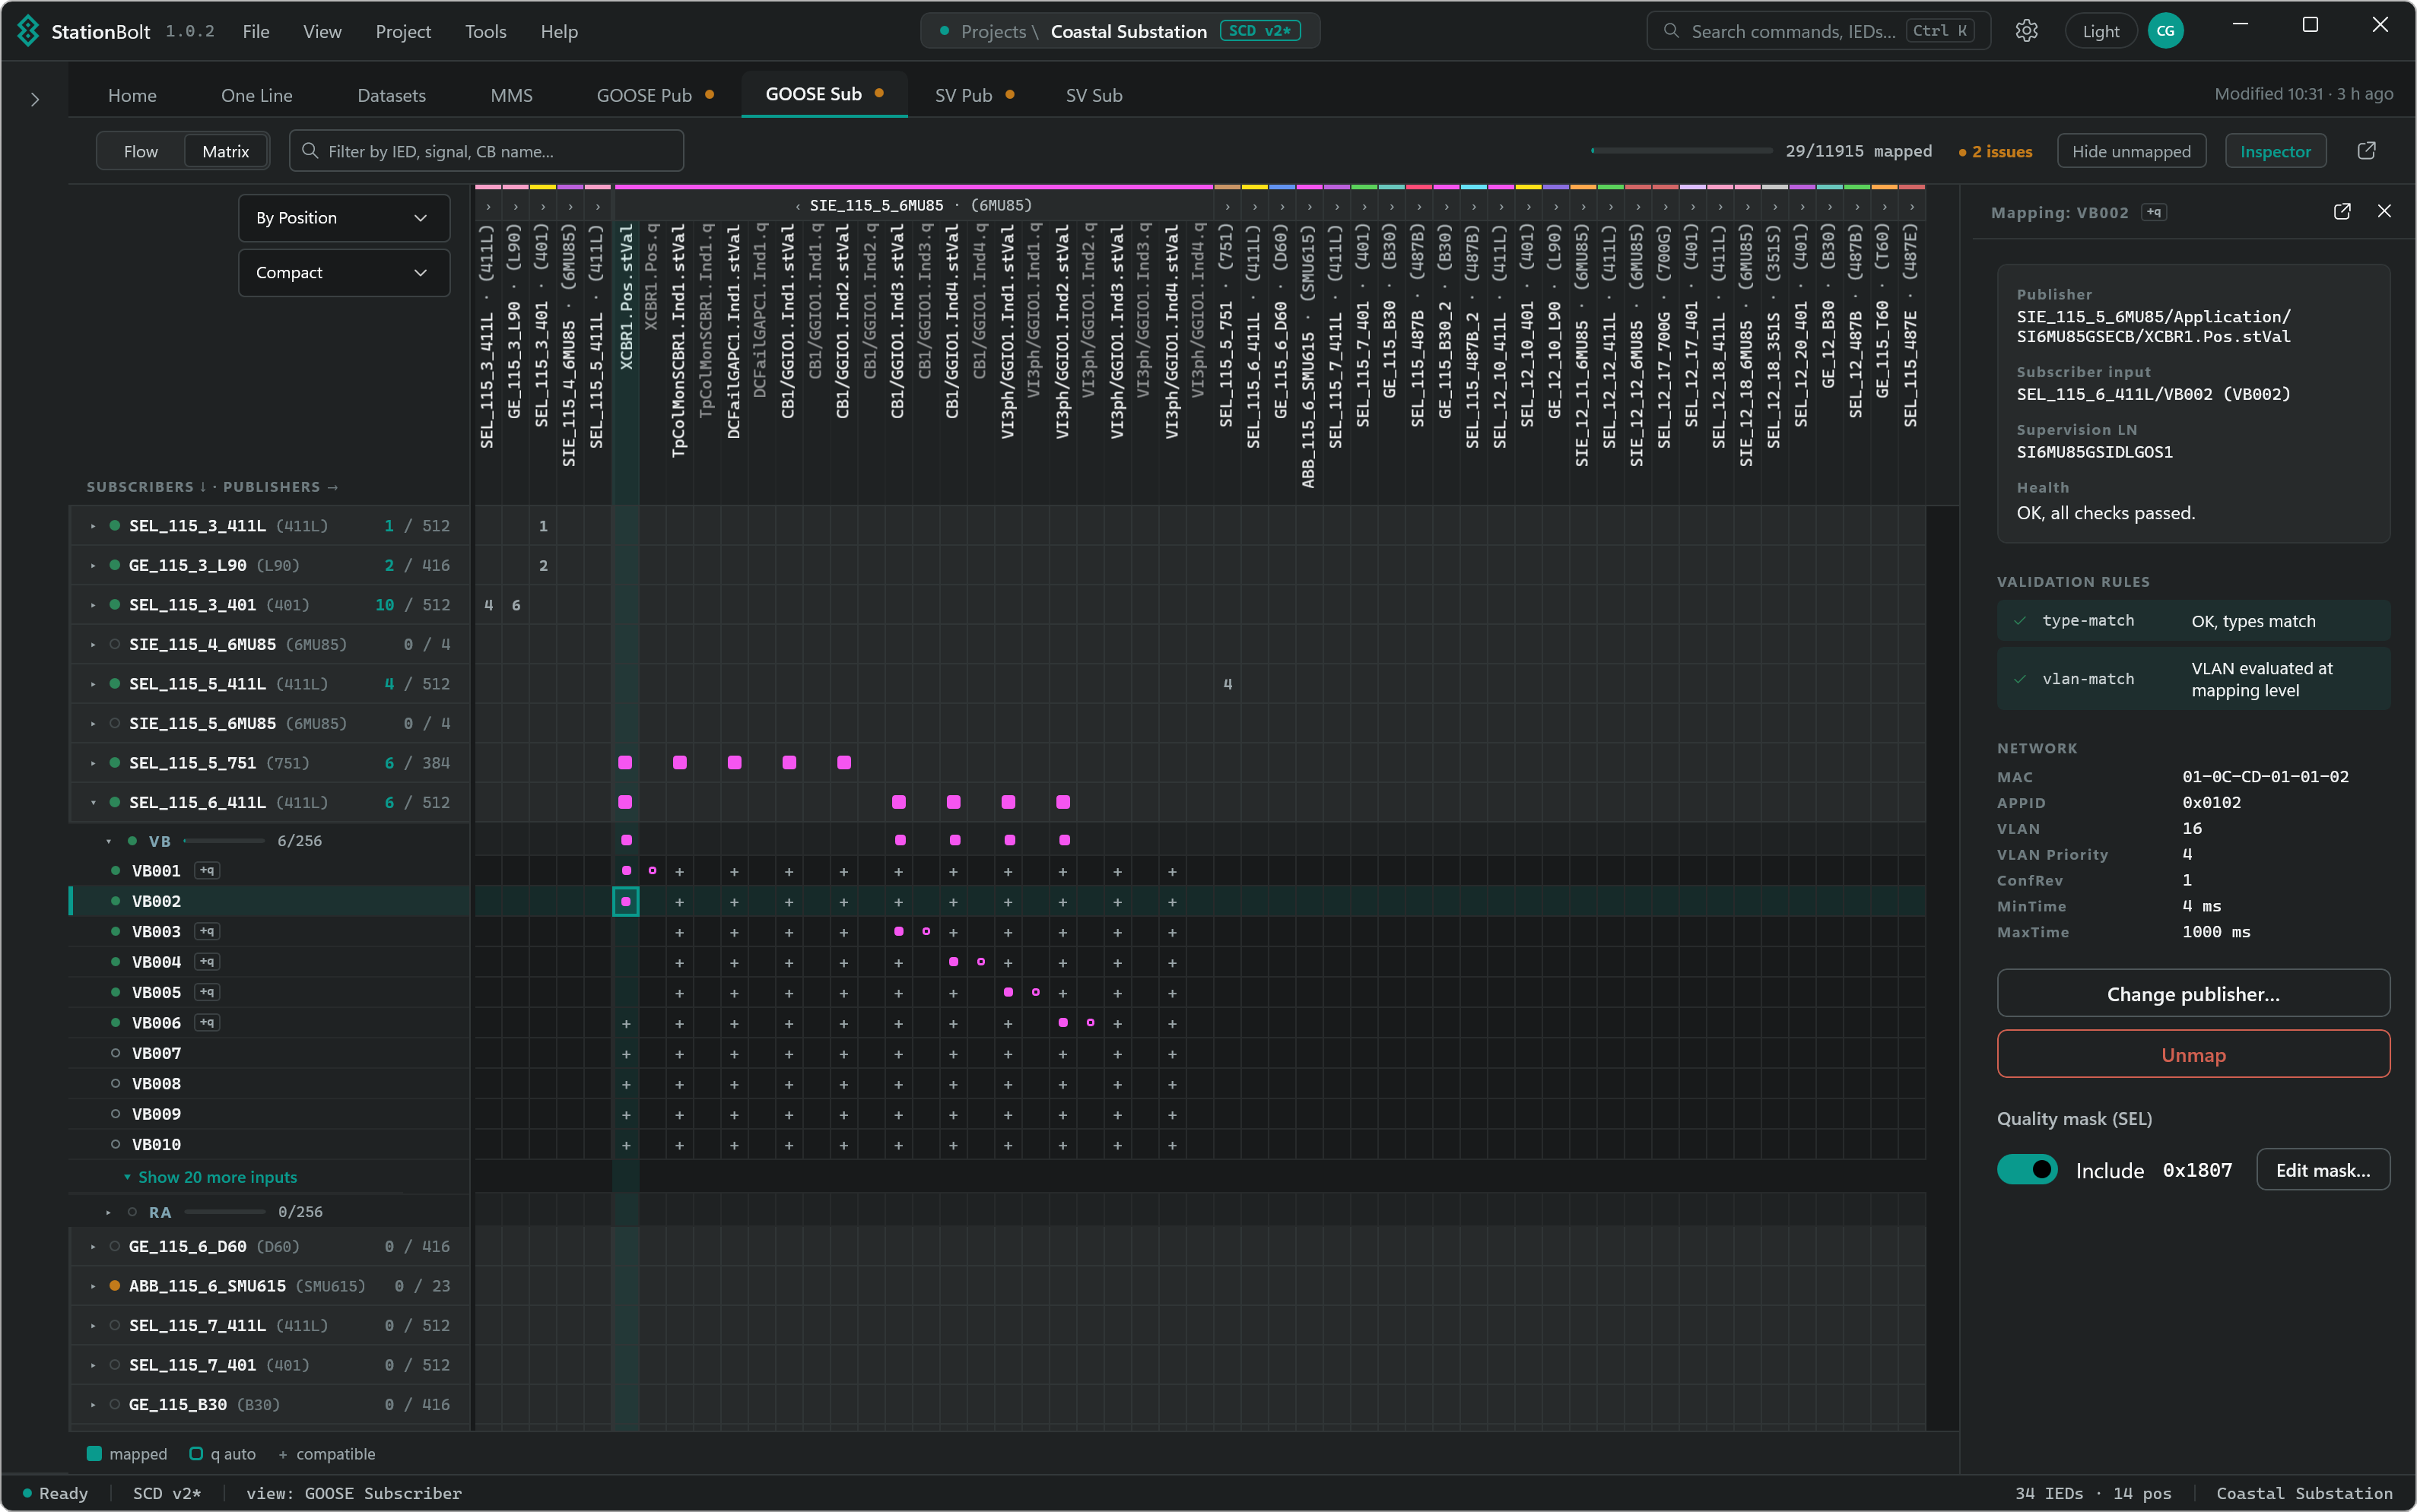Screen dimensions: 2417x1512
Task: Open the Help menu
Action: click(559, 31)
